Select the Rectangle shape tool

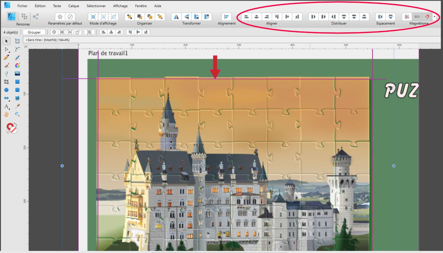pyautogui.click(x=17, y=82)
